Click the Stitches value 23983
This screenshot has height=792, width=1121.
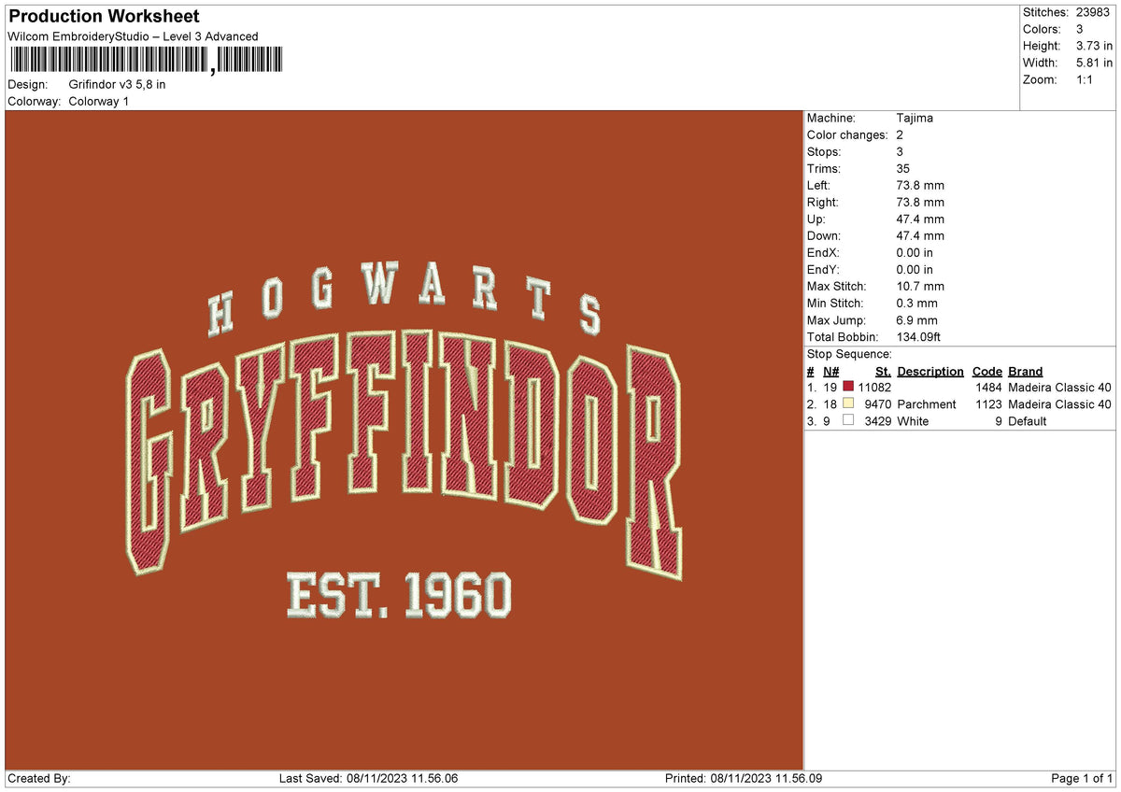click(1093, 12)
